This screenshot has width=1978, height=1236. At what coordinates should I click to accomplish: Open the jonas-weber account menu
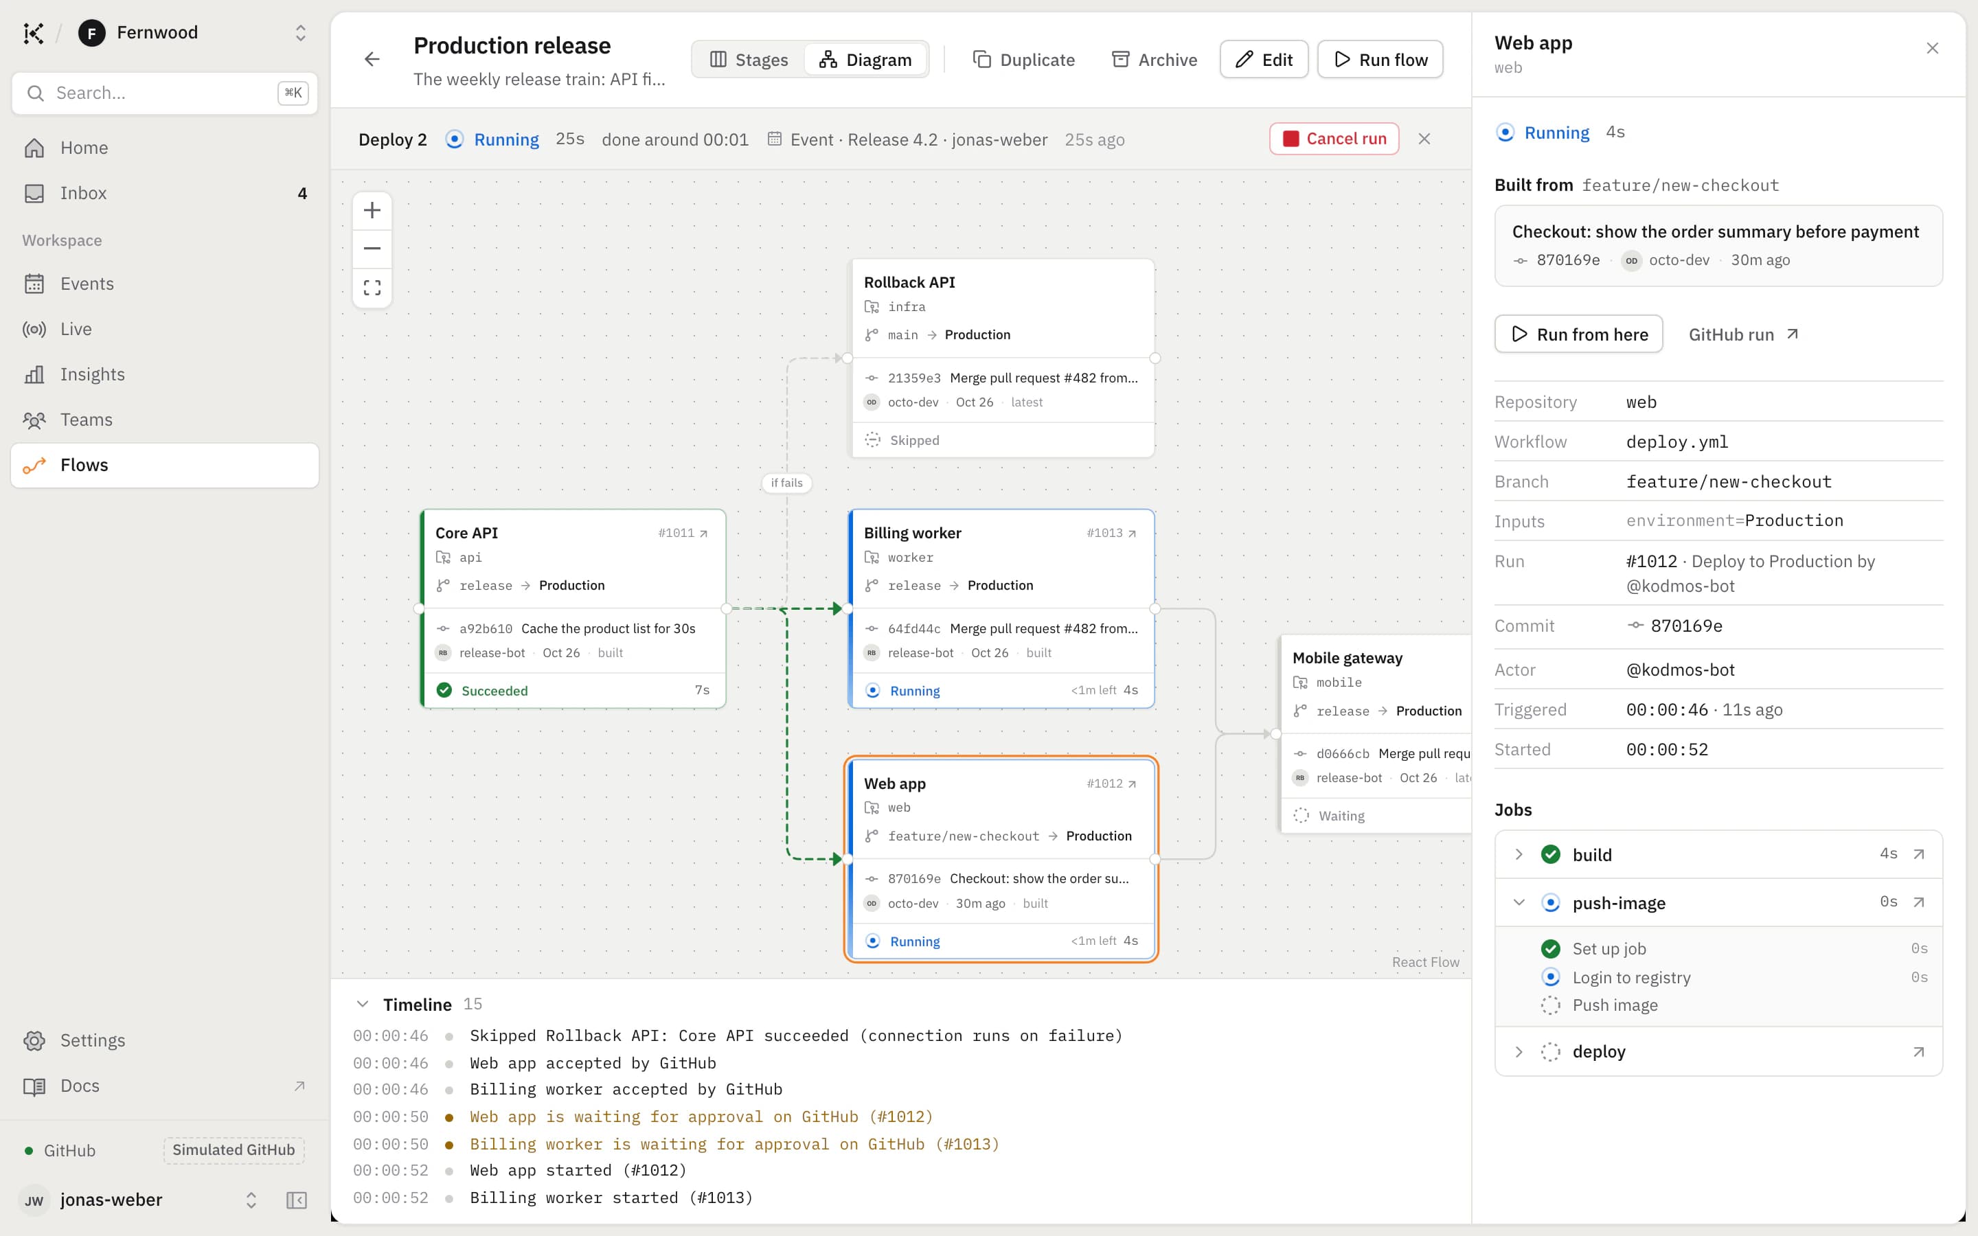click(139, 1200)
